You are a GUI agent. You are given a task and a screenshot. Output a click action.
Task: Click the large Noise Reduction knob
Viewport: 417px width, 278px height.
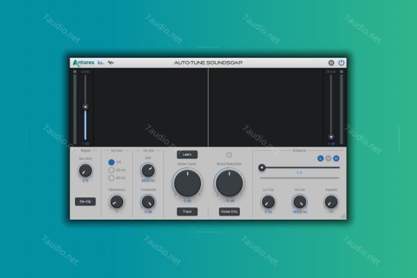tap(229, 183)
